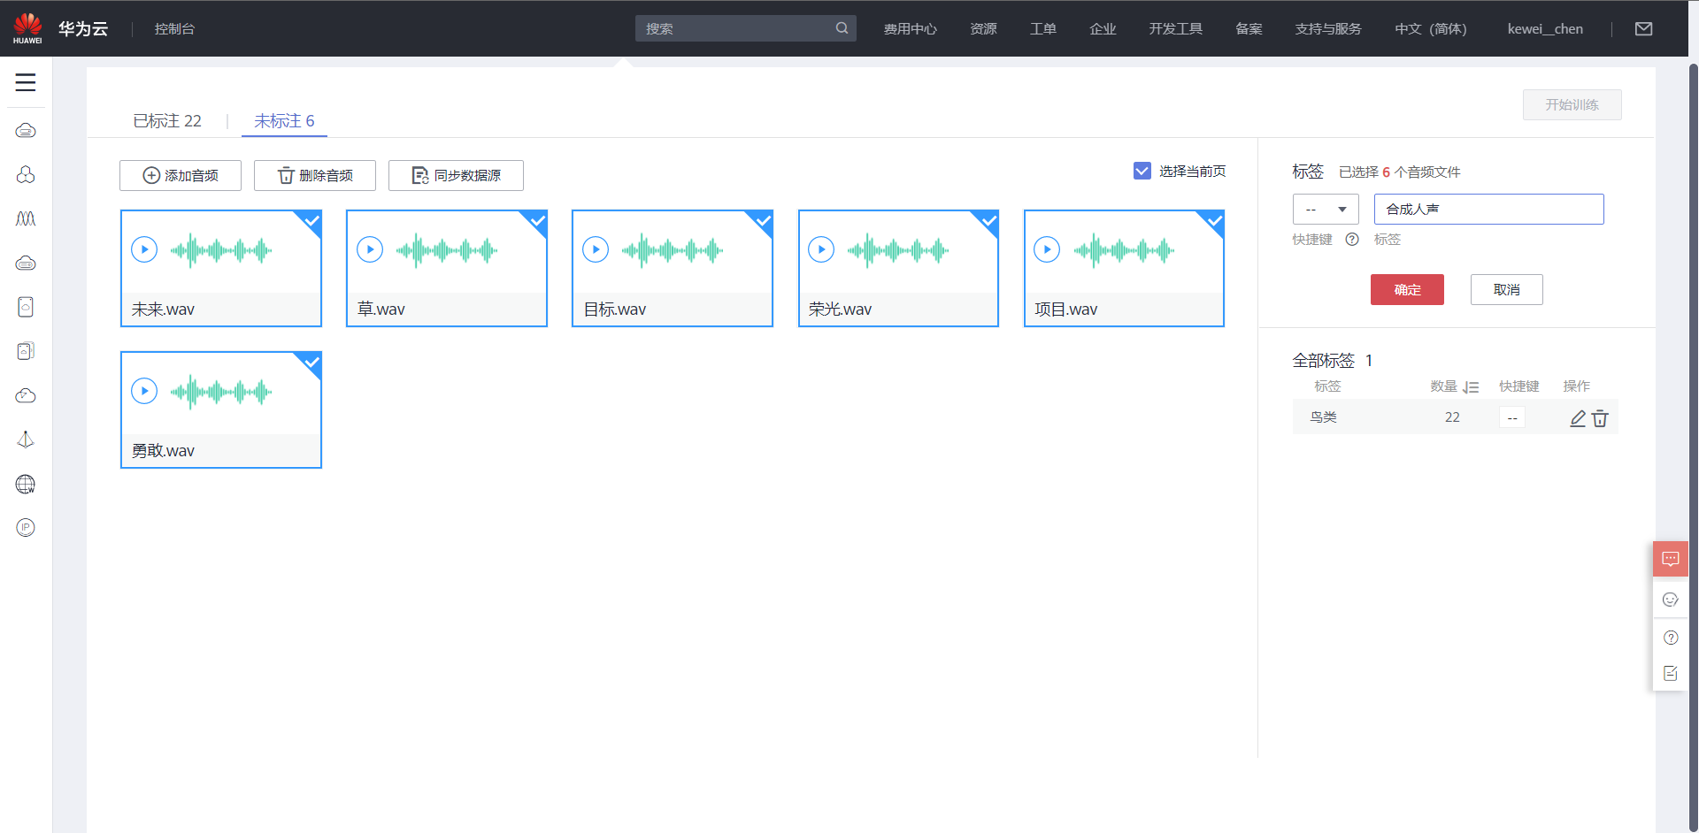Image resolution: width=1699 pixels, height=833 pixels.
Task: Open the cloud disk sidebar icon
Action: click(x=26, y=263)
